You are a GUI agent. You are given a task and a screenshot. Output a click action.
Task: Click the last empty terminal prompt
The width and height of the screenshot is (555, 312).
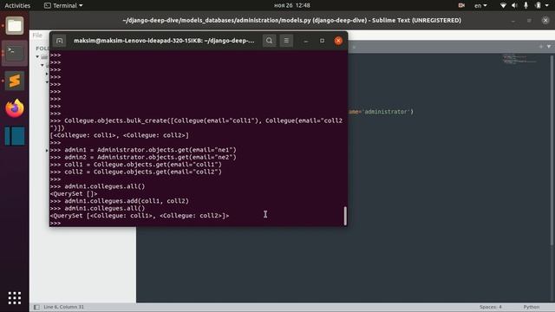point(55,223)
